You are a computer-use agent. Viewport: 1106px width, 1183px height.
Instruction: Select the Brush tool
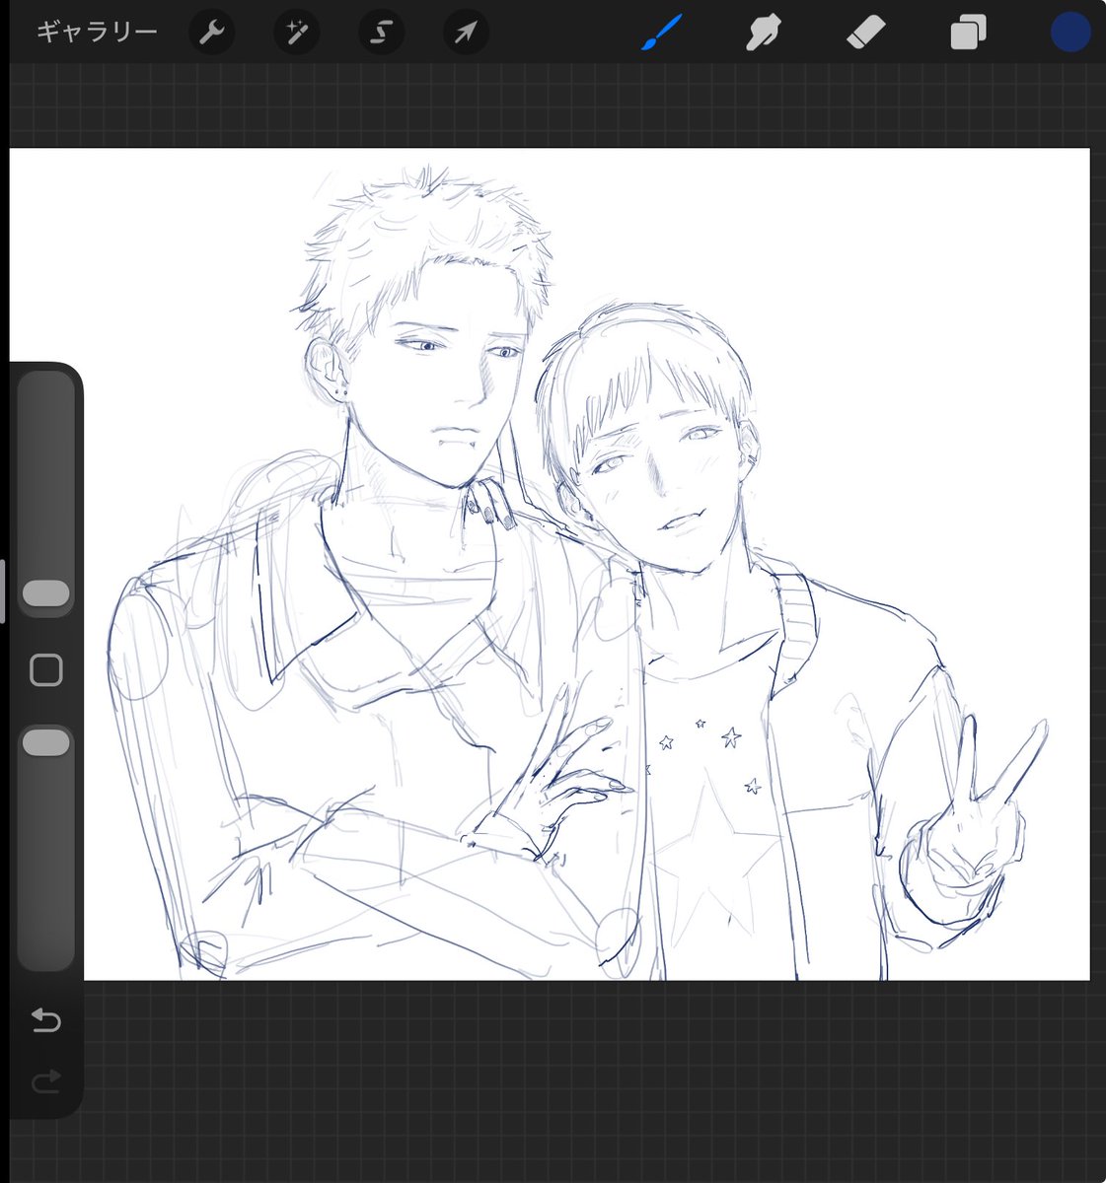click(660, 33)
